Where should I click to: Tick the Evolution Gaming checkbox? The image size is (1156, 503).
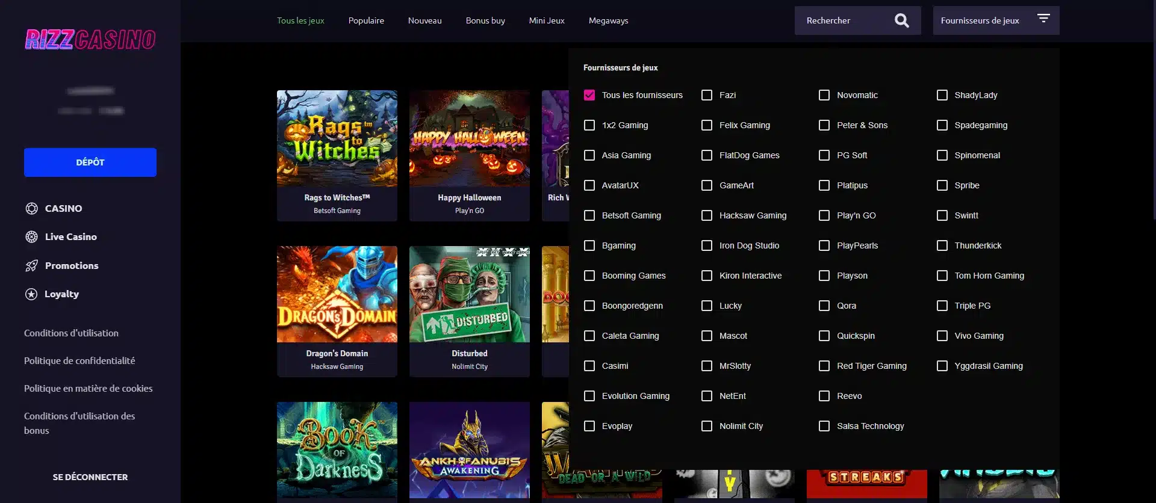(x=589, y=396)
